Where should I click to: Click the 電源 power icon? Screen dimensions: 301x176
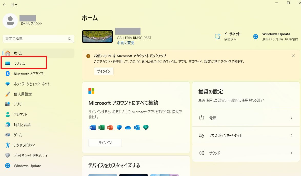(201, 118)
